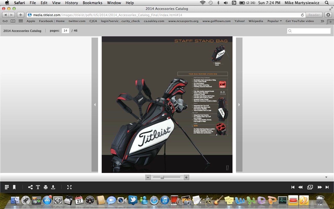Image resolution: width=334 pixels, height=209 pixels.
Task: Toggle fullscreen view of catalog
Action: click(x=69, y=187)
